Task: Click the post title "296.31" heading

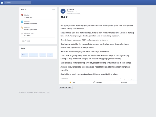Action: [64, 18]
